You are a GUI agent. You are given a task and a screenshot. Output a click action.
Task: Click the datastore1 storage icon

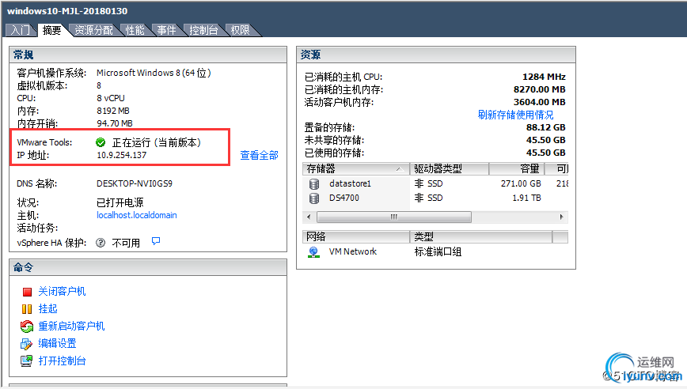click(x=313, y=184)
